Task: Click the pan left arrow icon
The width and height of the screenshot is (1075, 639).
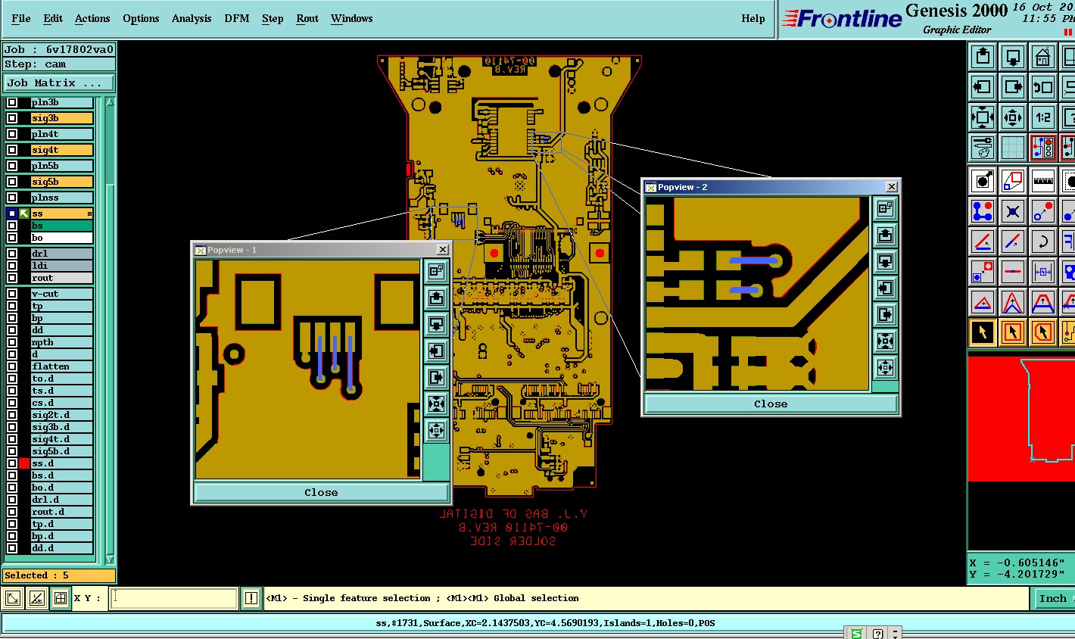Action: pos(983,87)
